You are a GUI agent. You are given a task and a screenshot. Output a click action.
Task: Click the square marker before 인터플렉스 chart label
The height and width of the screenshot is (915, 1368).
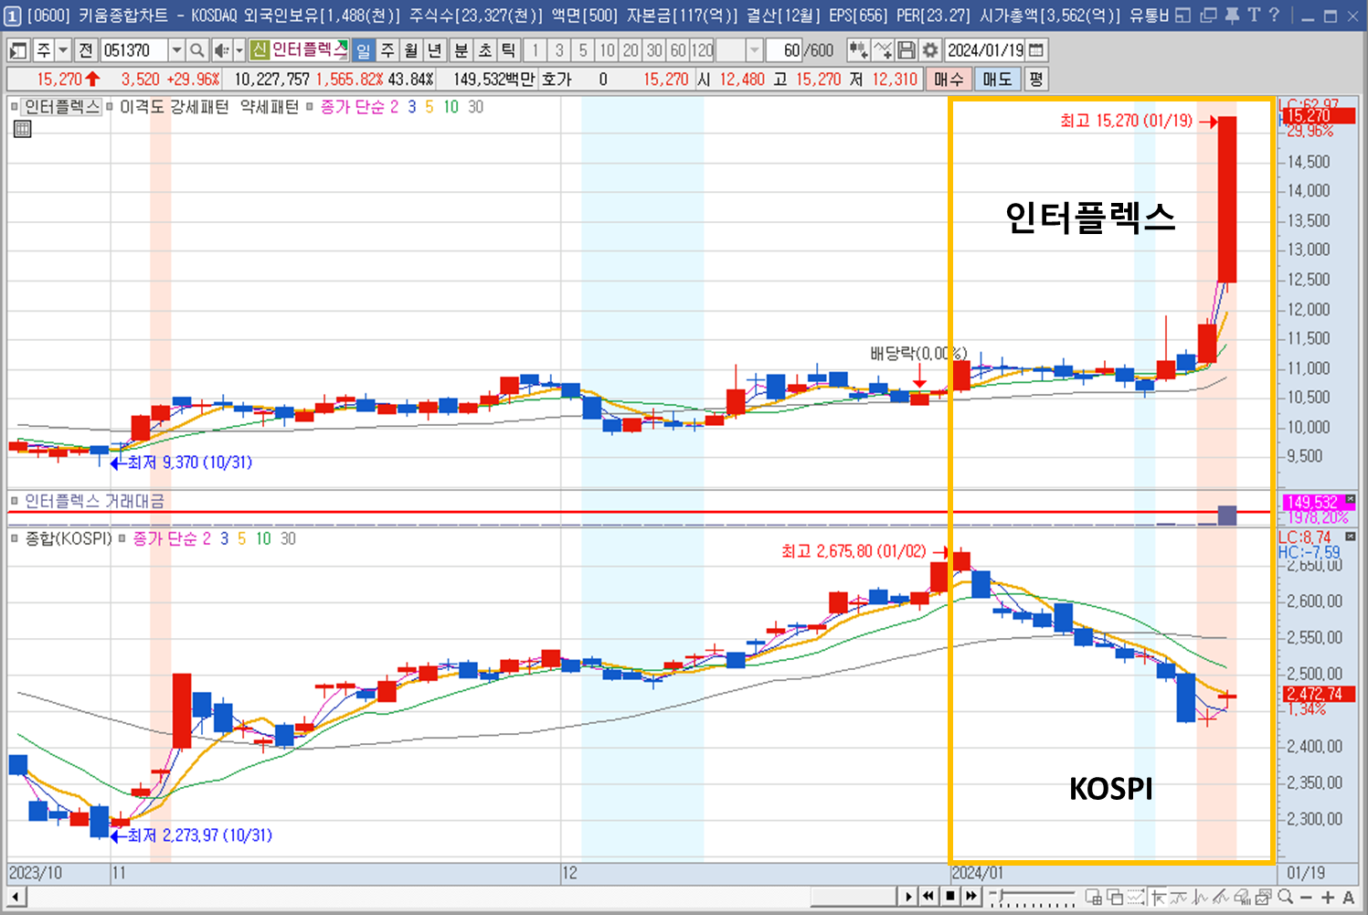pyautogui.click(x=15, y=107)
